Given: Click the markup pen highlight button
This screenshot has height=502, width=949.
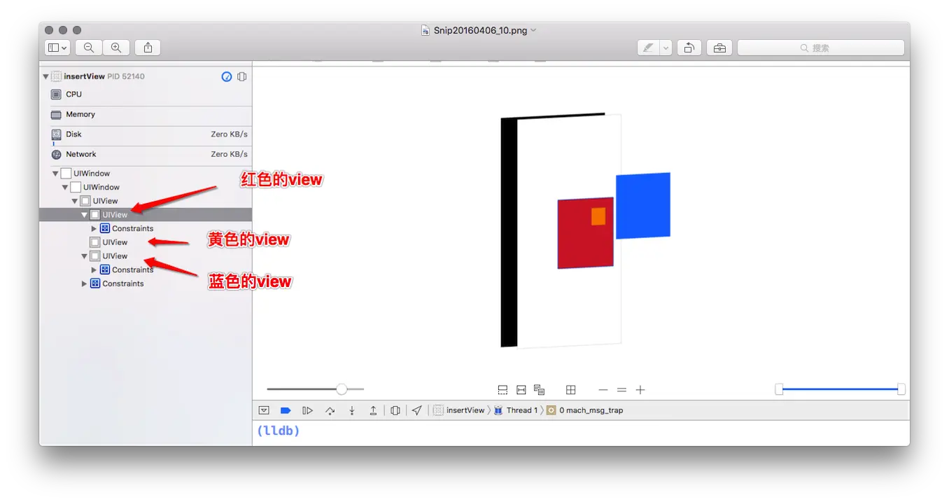Looking at the screenshot, I should tap(648, 48).
